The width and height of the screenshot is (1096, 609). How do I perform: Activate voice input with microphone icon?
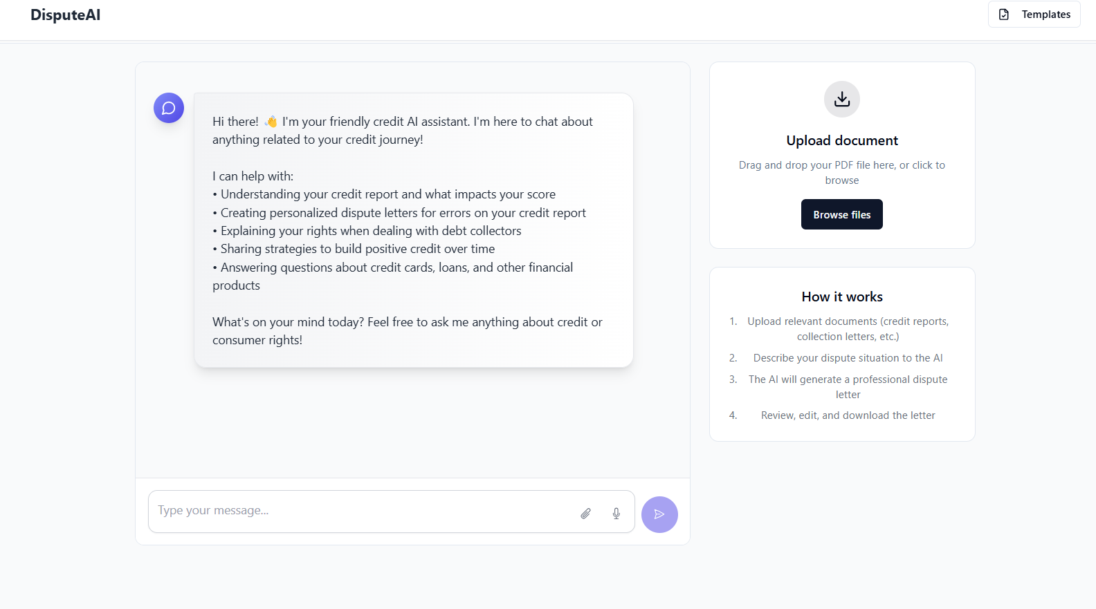pyautogui.click(x=616, y=513)
